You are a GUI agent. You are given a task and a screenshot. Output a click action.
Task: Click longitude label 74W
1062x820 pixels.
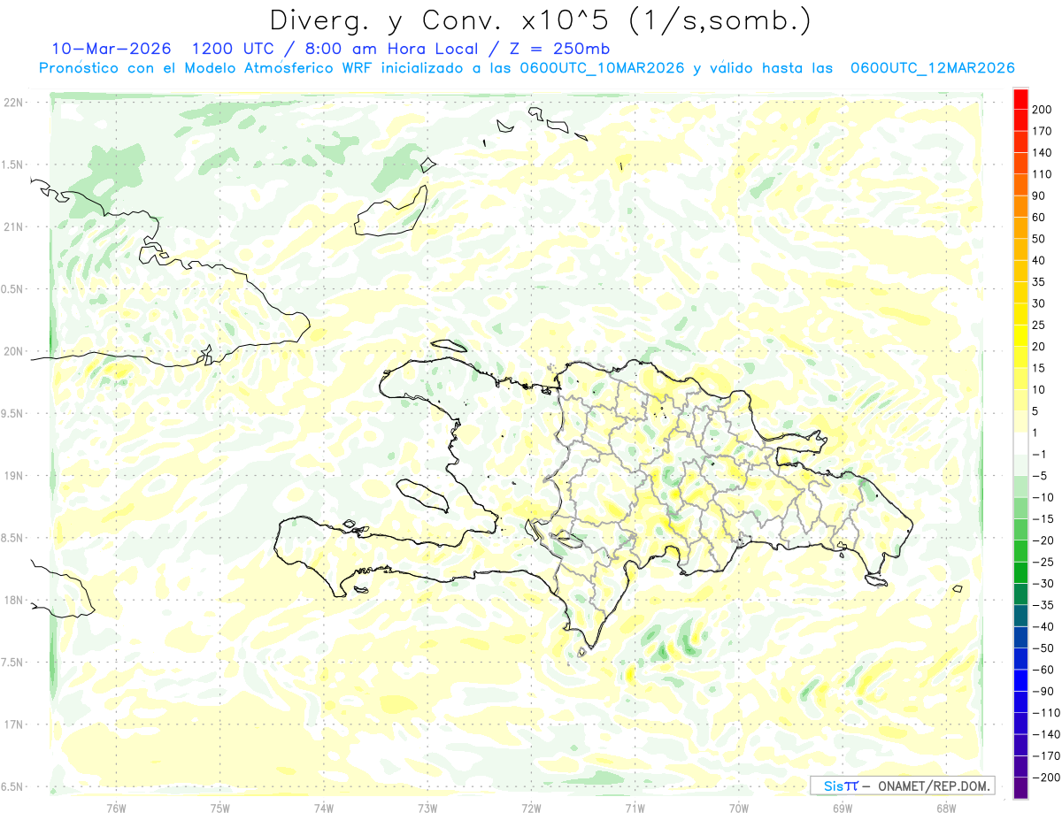[x=324, y=808]
